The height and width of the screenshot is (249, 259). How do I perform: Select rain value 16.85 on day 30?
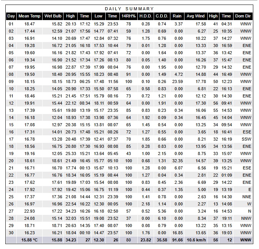click(177, 233)
